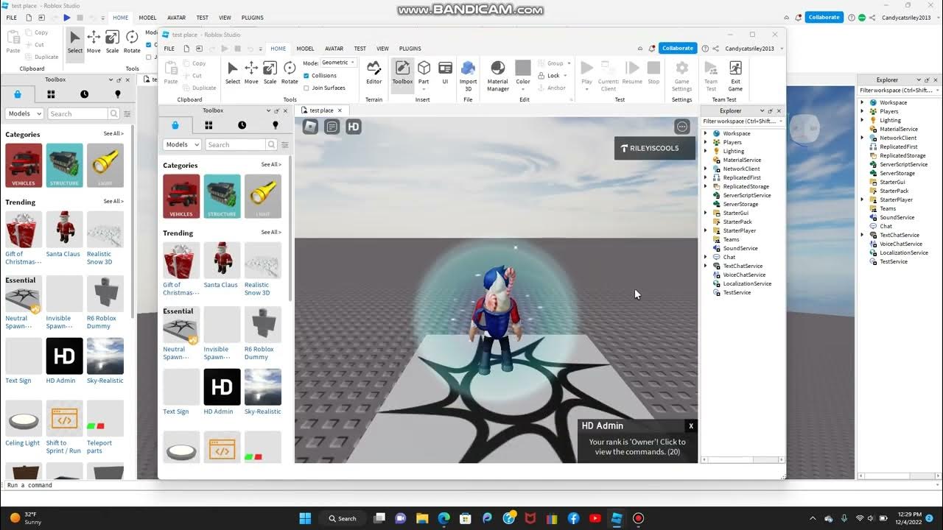Open Creations tab in front Toolbox
943x530 pixels.
point(276,125)
